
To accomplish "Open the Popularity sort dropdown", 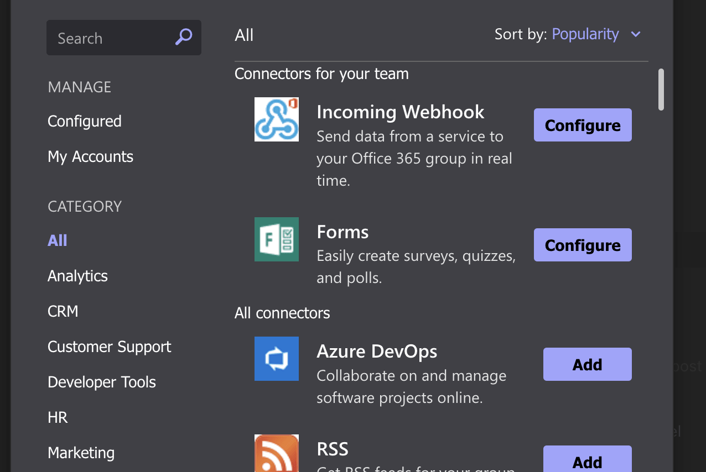I will (585, 34).
